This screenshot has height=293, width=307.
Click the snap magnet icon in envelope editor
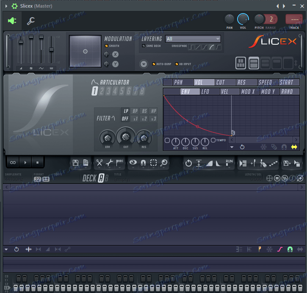coord(284,147)
